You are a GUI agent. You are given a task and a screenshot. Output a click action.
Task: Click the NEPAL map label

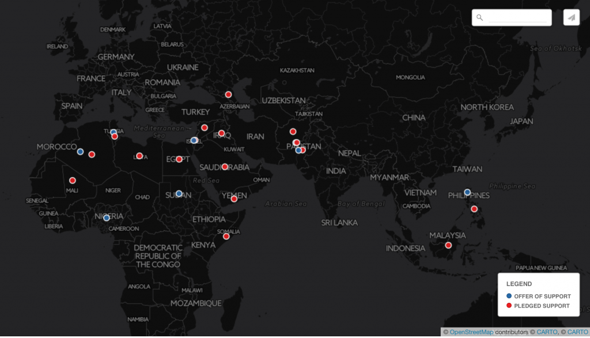(349, 153)
